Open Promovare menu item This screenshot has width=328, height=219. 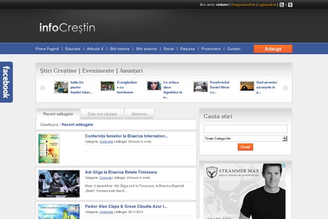pos(210,49)
